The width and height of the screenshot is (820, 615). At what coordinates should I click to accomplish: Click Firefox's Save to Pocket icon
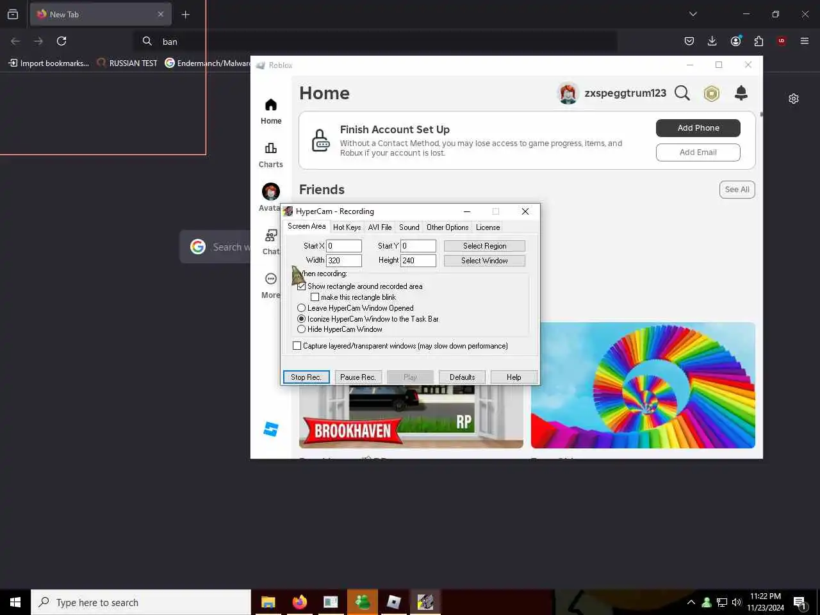point(689,41)
